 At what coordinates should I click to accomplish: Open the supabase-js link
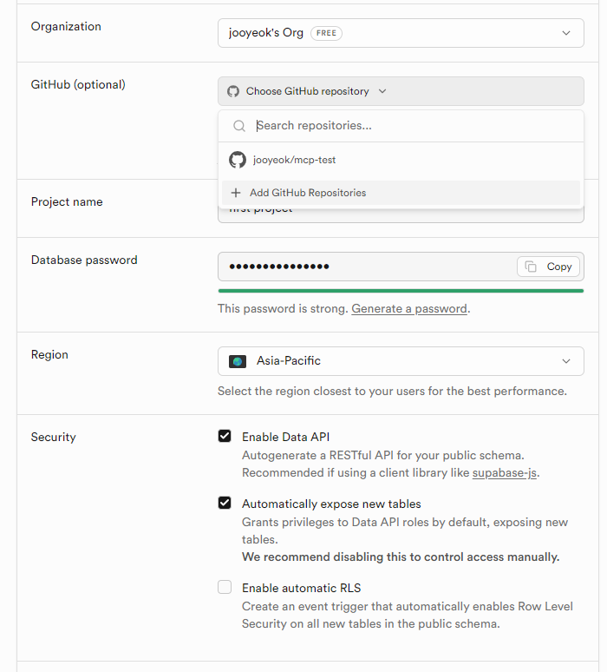click(505, 472)
